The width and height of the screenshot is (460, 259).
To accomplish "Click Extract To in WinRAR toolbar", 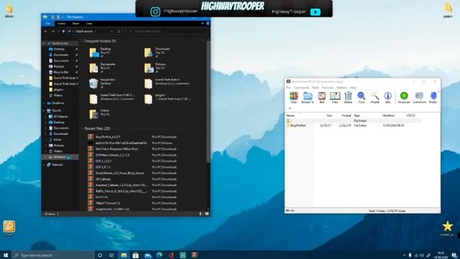I will (308, 98).
